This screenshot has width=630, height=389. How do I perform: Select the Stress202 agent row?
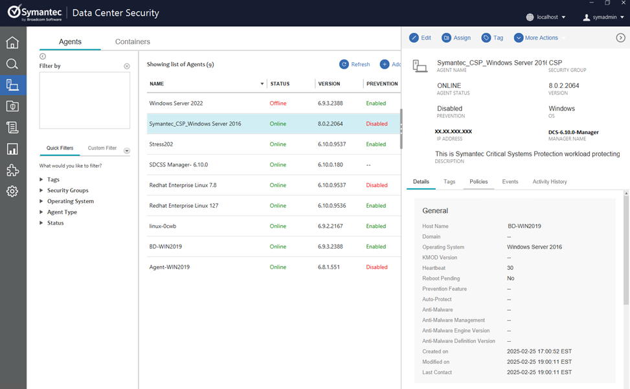click(x=274, y=144)
